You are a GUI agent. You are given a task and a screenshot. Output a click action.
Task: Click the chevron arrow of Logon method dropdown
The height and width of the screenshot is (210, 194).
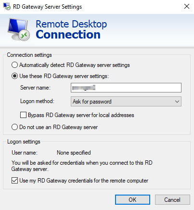pyautogui.click(x=177, y=102)
